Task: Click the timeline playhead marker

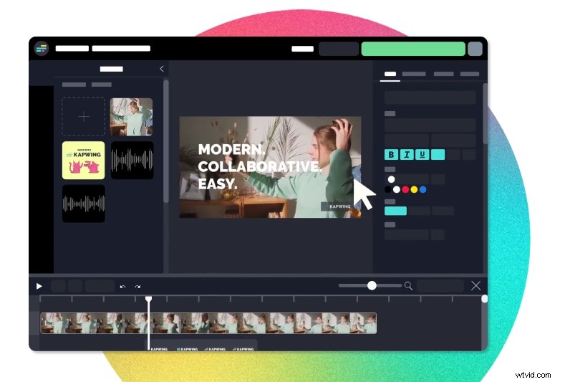Action: pyautogui.click(x=148, y=299)
